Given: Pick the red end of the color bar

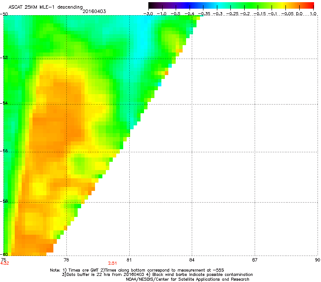Looking at the screenshot, I should [x=311, y=6].
